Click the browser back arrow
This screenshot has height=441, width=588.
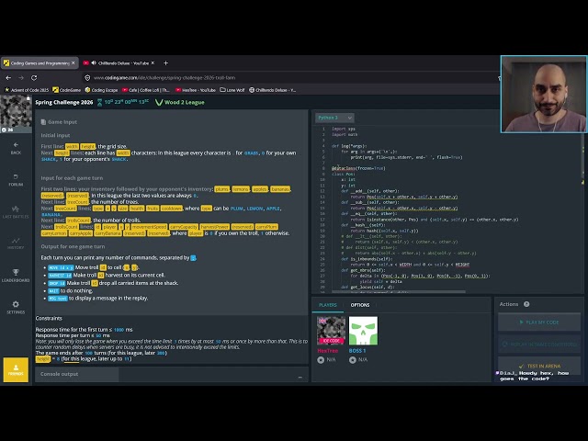(8, 77)
